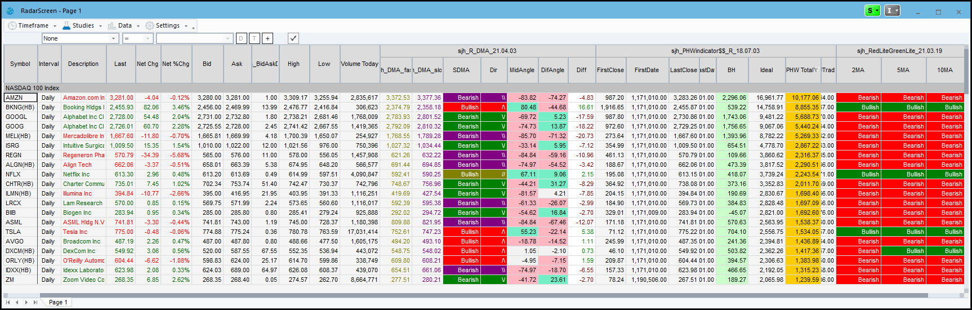The height and width of the screenshot is (310, 972).
Task: Select the ZM symbol cell
Action: [20, 280]
